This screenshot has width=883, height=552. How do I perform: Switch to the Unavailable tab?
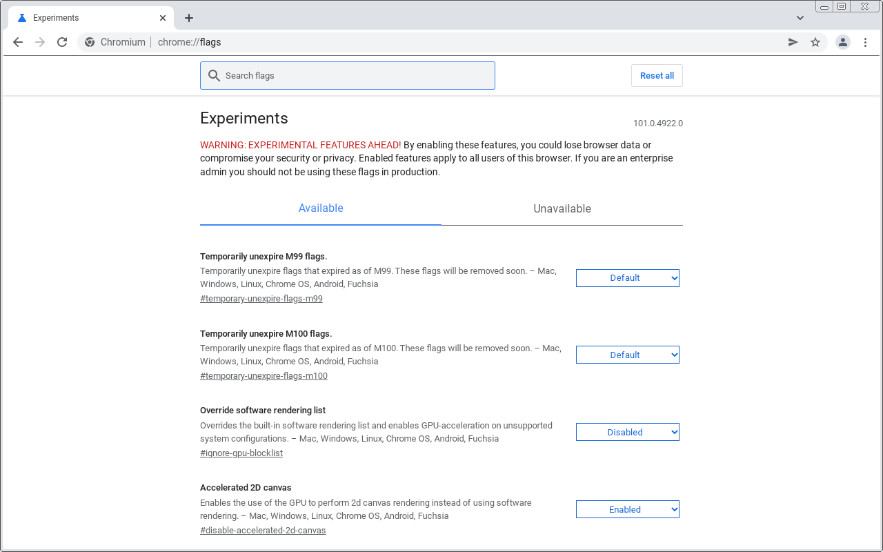(562, 208)
